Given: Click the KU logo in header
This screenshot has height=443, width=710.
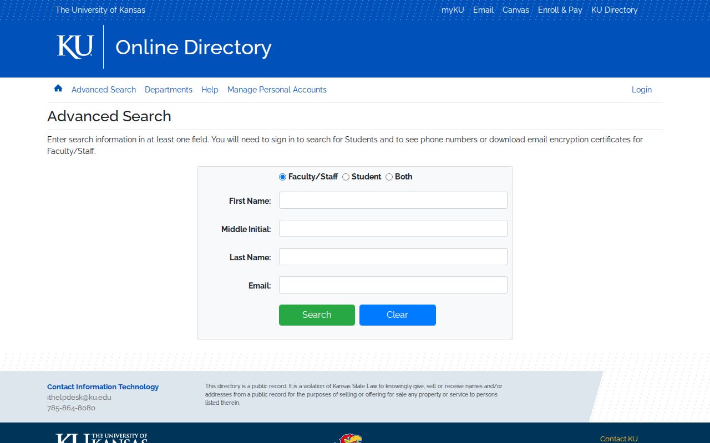Looking at the screenshot, I should click(75, 47).
